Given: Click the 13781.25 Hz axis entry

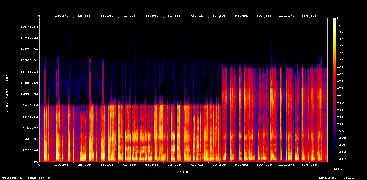Looking at the screenshot, I should [29, 71].
